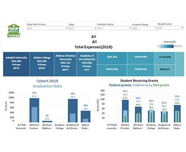This screenshot has width=186, height=152.
Task: Click the 27% Pell grants label
Action: pos(125,98)
